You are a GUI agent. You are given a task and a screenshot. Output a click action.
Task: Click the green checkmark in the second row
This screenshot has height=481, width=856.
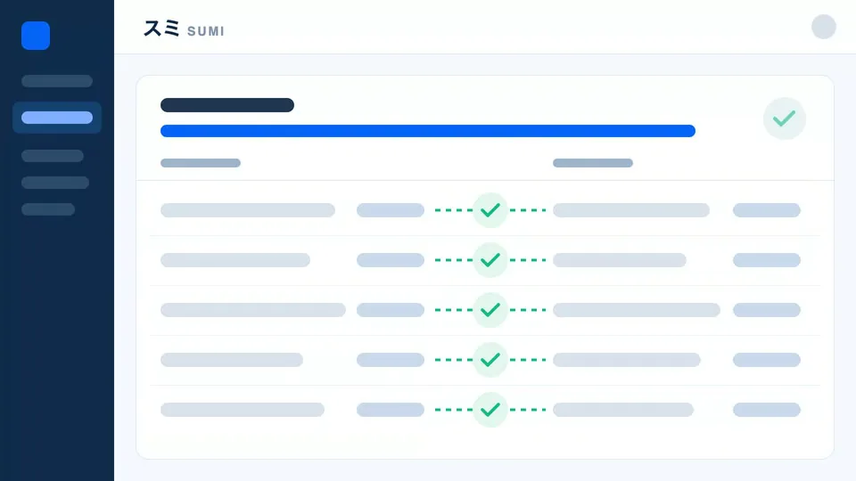pos(490,260)
